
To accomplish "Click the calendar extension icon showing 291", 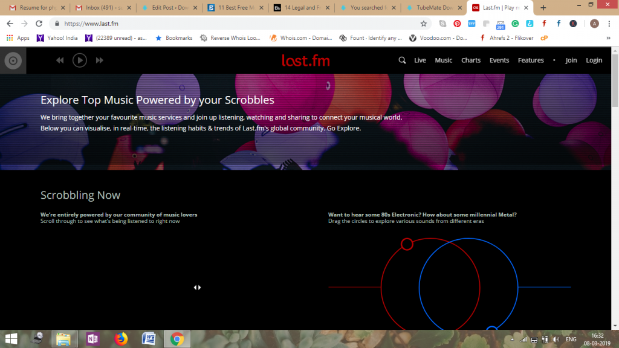I will [501, 24].
